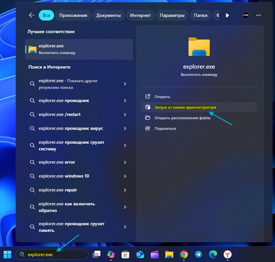This screenshot has height=262, width=275.
Task: Choose Запуск от имени администратора
Action: (x=199, y=107)
